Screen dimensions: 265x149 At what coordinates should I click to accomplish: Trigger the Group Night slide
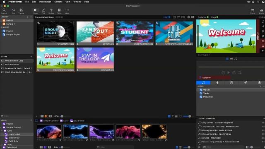click(55, 33)
